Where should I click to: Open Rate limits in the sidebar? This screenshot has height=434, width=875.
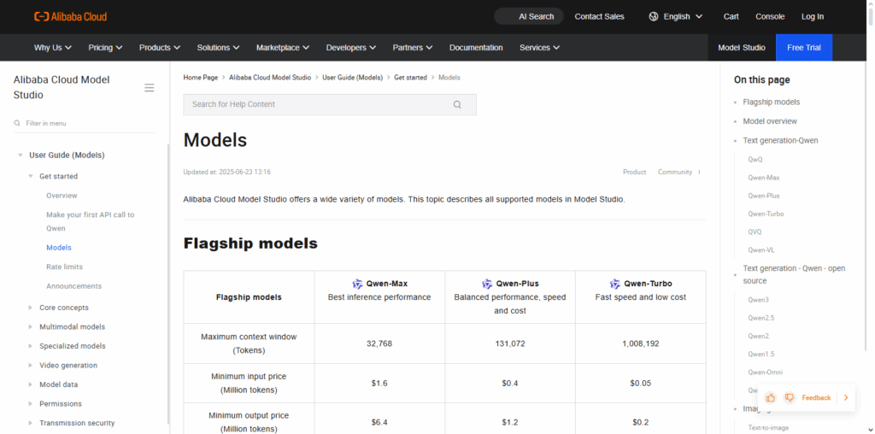click(x=64, y=267)
